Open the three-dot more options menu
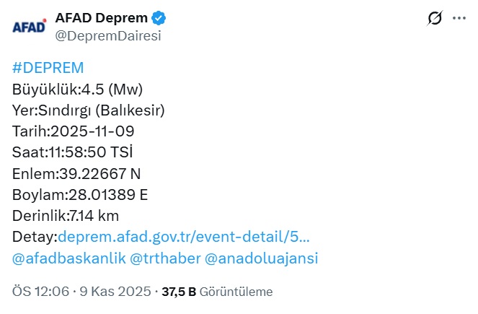The image size is (478, 314). point(459,19)
